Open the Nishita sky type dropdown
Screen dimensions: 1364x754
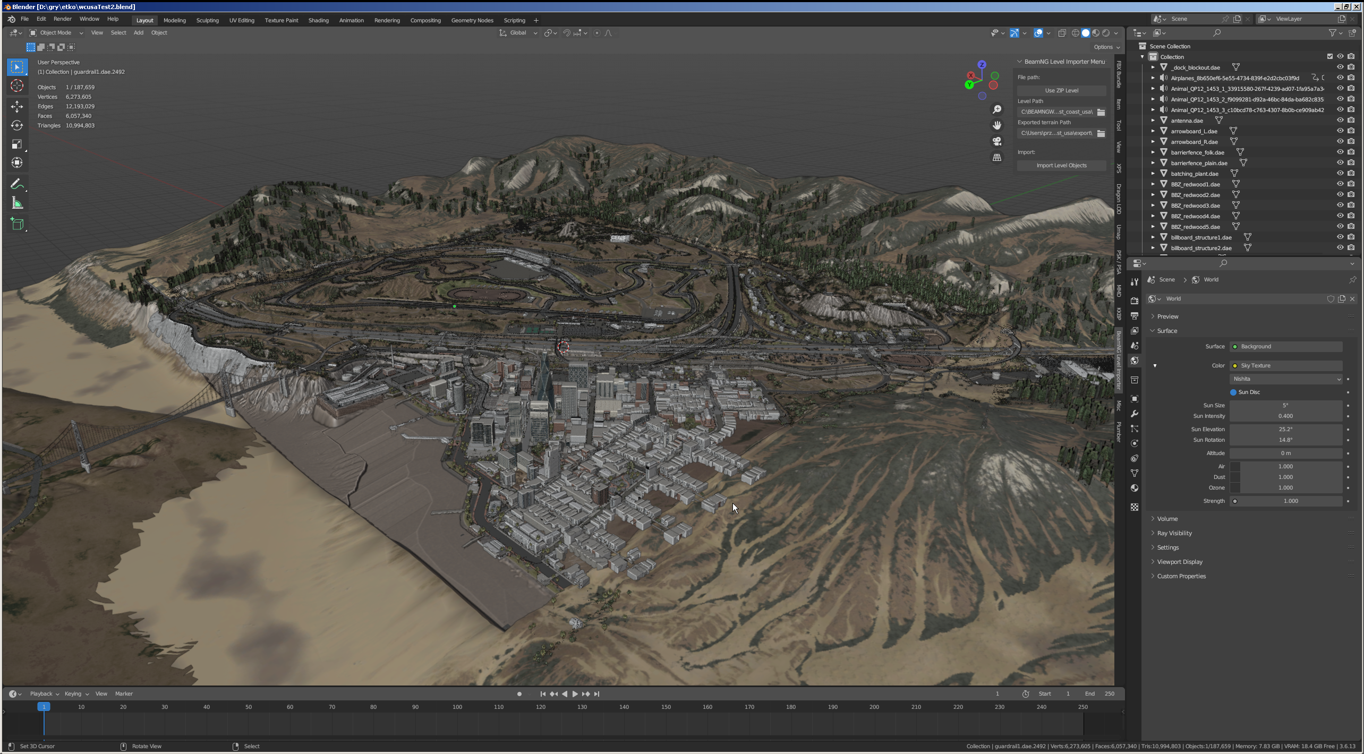[x=1285, y=379]
